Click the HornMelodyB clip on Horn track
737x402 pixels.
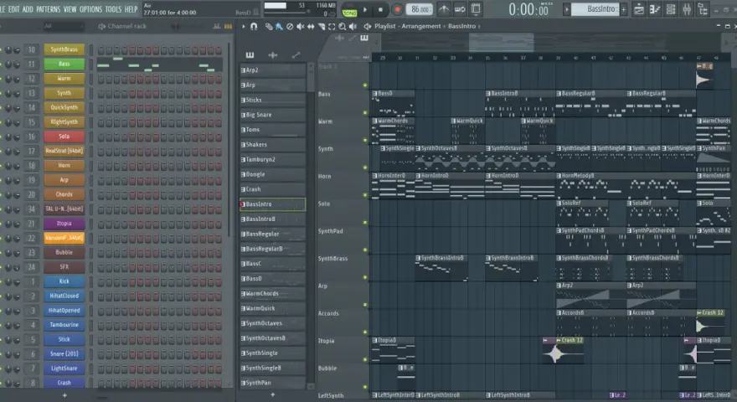[626, 186]
